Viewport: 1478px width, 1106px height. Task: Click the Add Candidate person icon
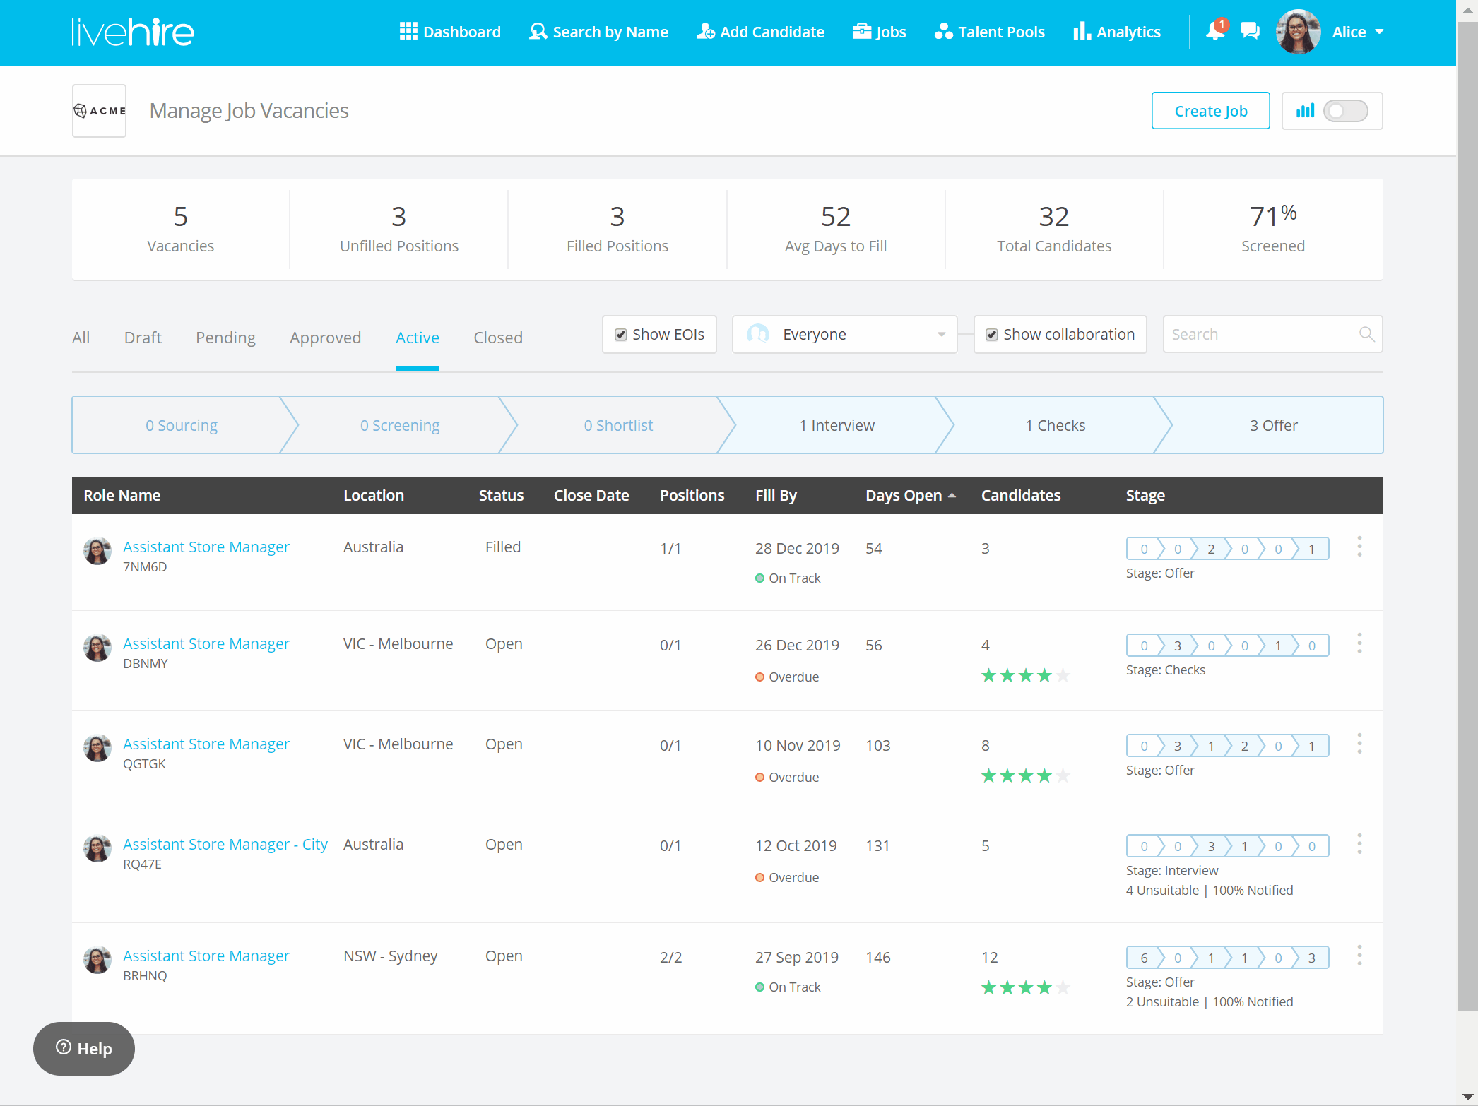(705, 31)
